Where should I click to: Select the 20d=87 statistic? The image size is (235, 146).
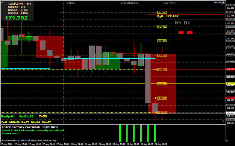(46, 122)
